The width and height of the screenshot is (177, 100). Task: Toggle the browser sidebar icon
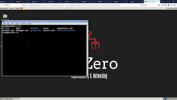point(162,5)
